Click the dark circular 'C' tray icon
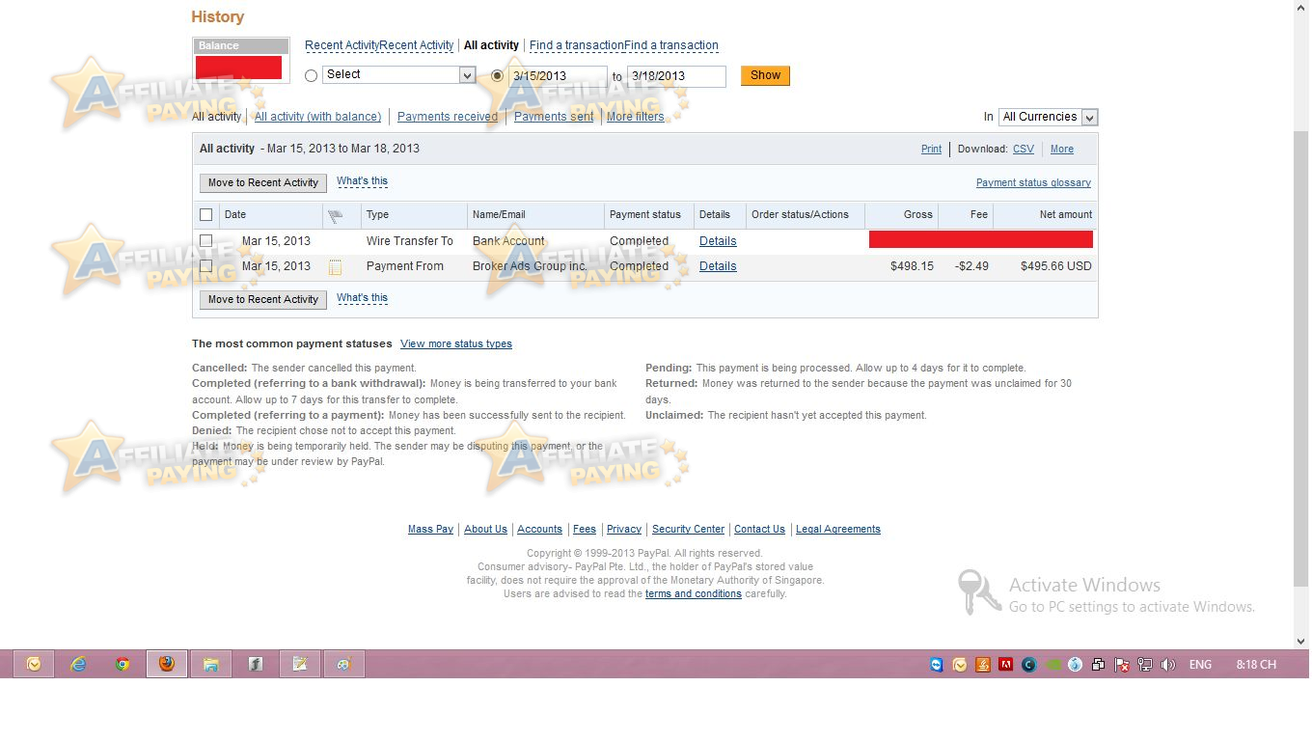The width and height of the screenshot is (1312, 741). click(x=1029, y=665)
